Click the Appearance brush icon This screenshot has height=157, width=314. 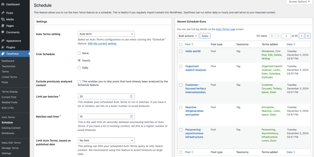(x=3, y=41)
